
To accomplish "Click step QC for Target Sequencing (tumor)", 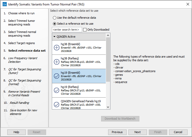I will click(24, 71).
